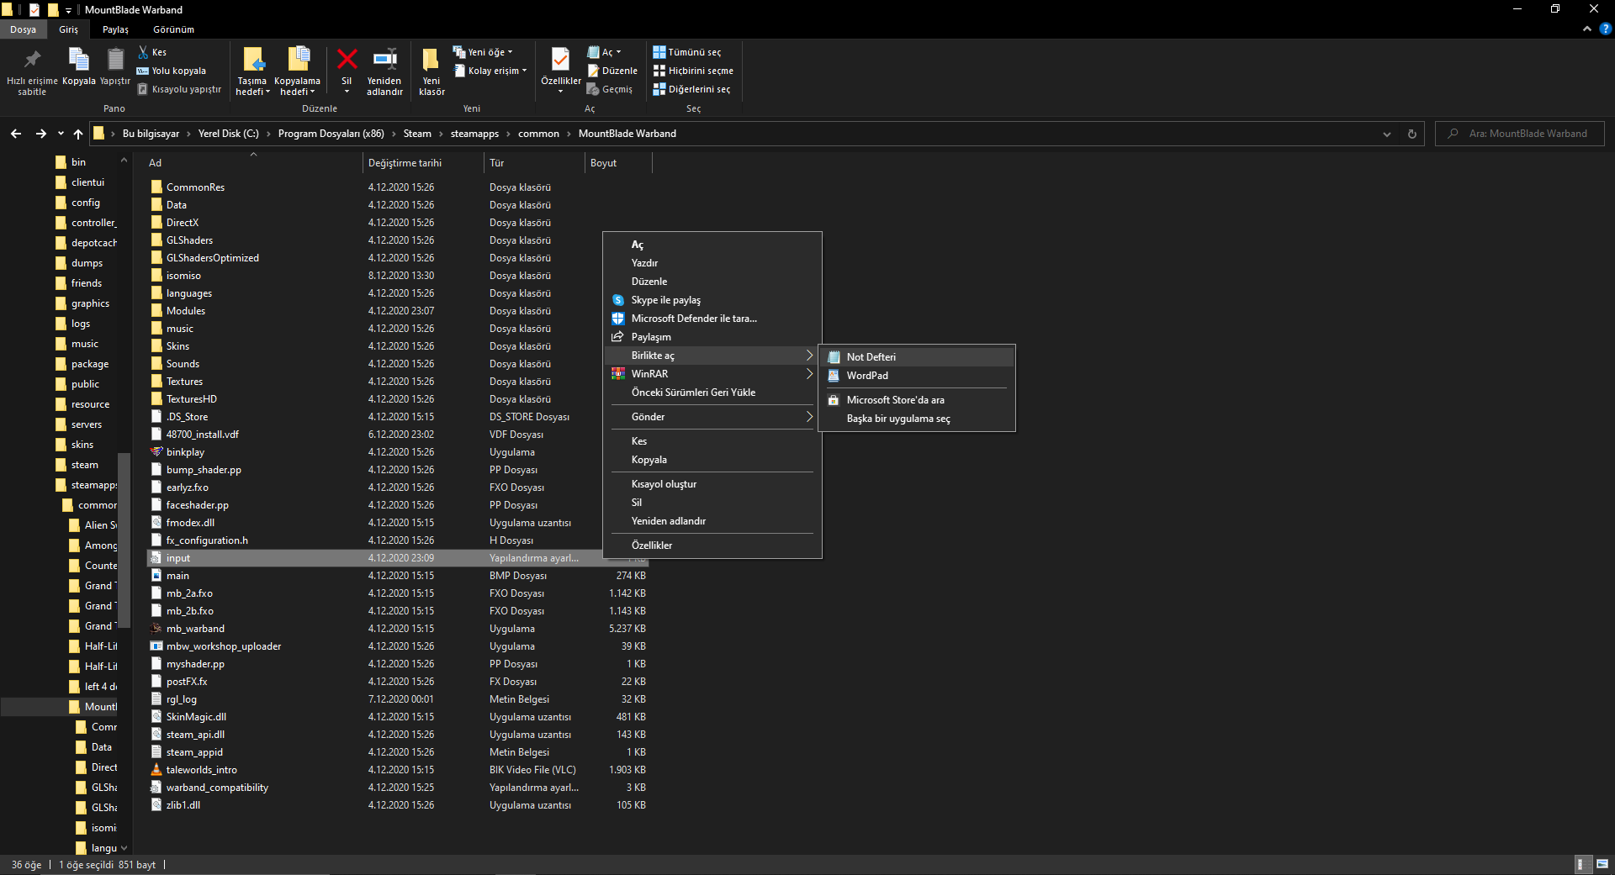
Task: Open recent locations dropdown arrow
Action: click(61, 134)
